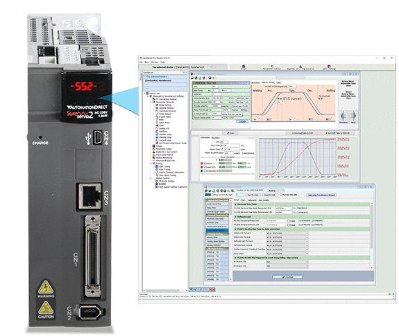Switch to the Simulation tab
The width and height of the screenshot is (399, 336).
click(216, 138)
